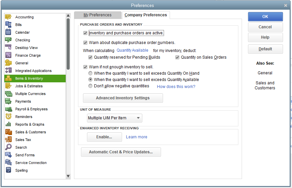Click the 'How does this work?' link
This screenshot has width=292, height=188.
[176, 87]
